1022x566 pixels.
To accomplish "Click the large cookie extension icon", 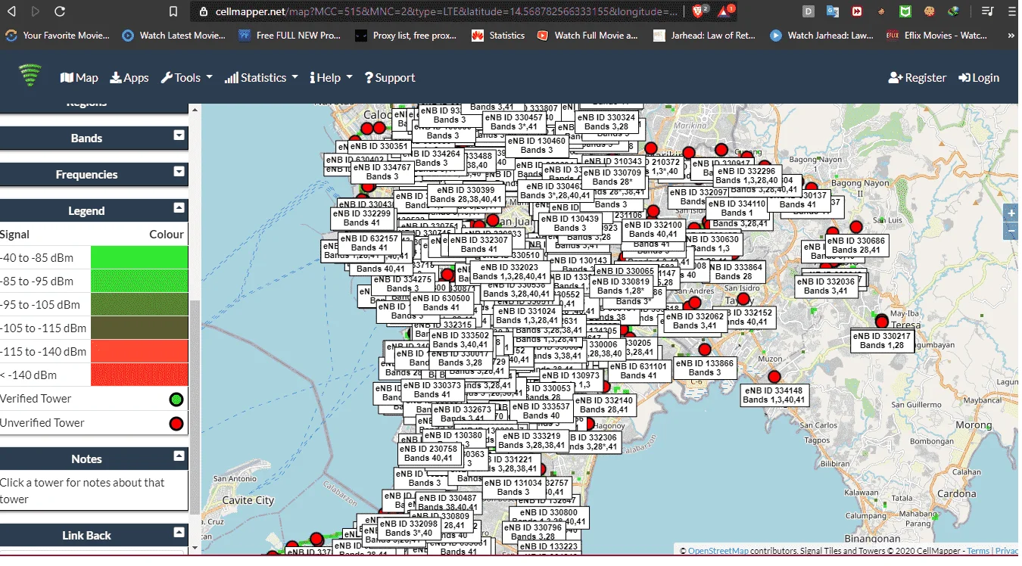I will pyautogui.click(x=929, y=11).
